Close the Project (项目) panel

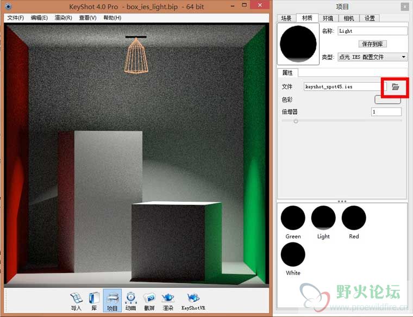click(404, 7)
